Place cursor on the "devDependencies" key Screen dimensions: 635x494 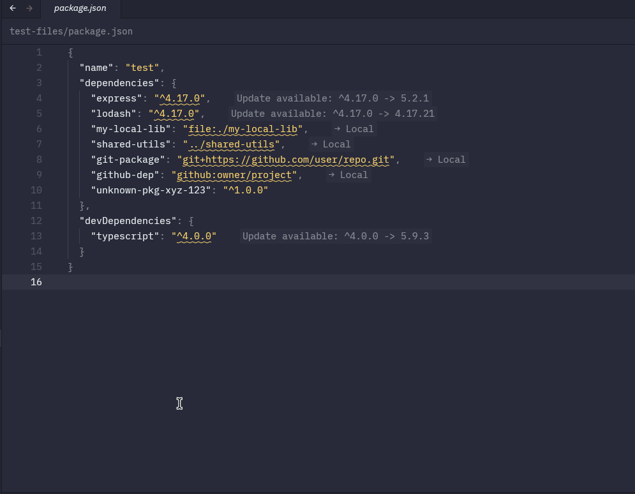[x=128, y=221]
